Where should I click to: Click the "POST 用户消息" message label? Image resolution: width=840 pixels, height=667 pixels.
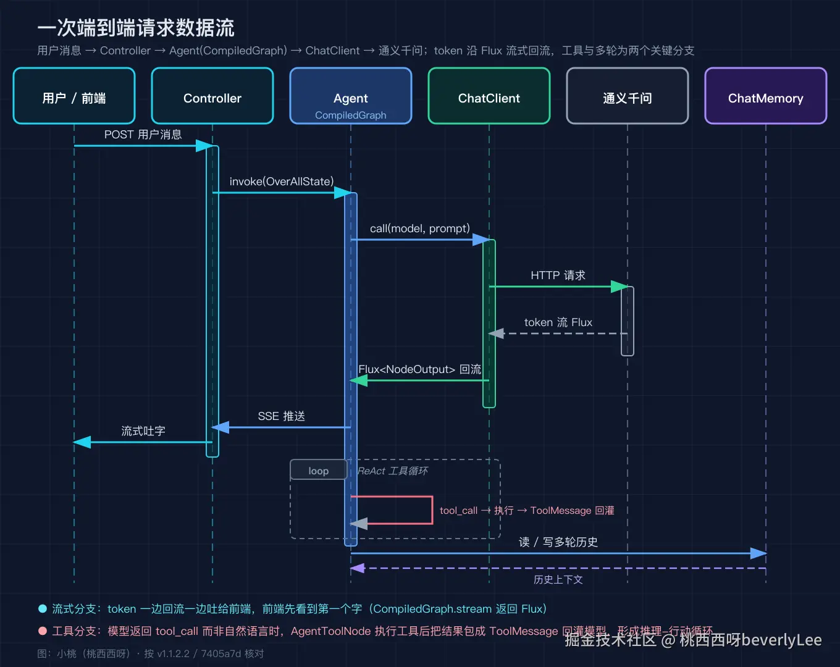(143, 135)
